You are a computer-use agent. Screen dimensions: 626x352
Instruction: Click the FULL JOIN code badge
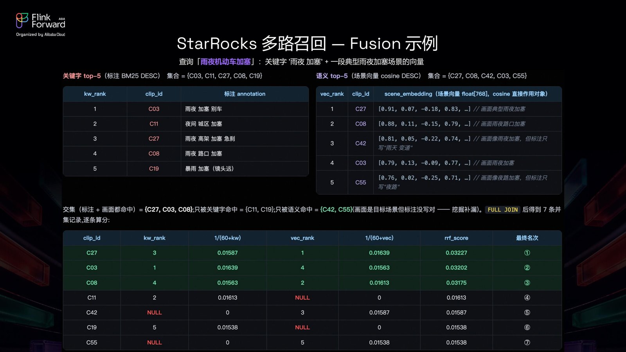click(x=503, y=210)
